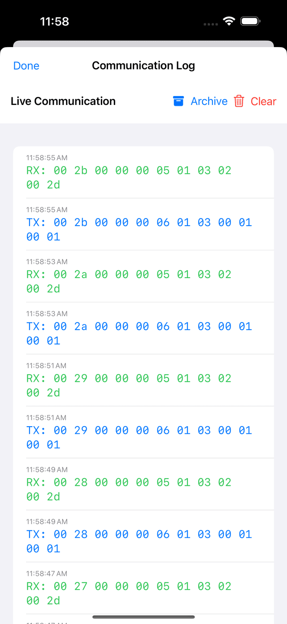The width and height of the screenshot is (287, 624).
Task: Open Archive to save the log
Action: [x=209, y=101]
